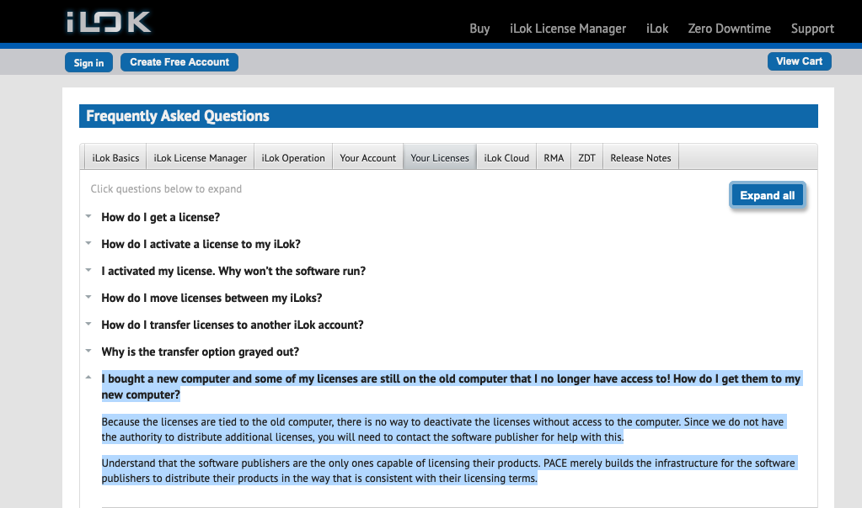Expand "How do I transfer licenses to another iLok account?"
Screen dimensions: 862x508
click(232, 325)
